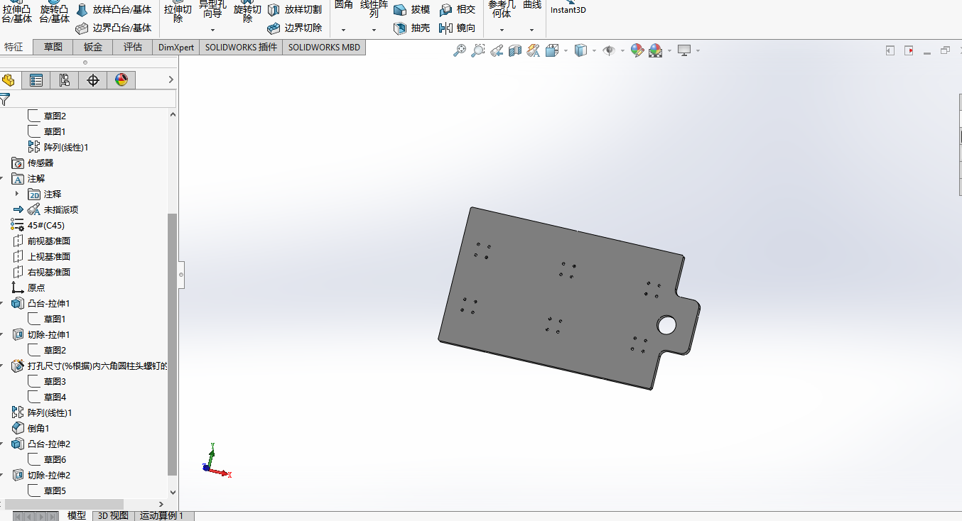Toggle the section view tool
Screen dimensions: 962x521
click(515, 50)
